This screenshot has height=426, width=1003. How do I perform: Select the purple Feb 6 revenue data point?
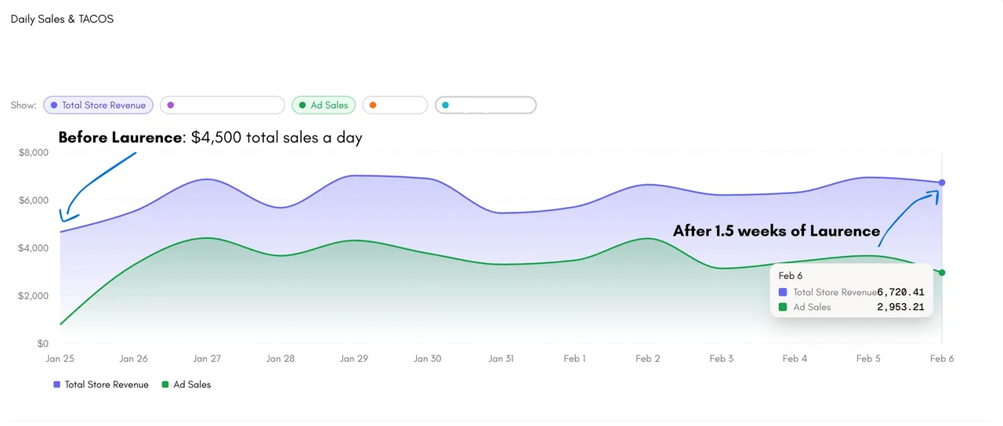[x=942, y=182]
